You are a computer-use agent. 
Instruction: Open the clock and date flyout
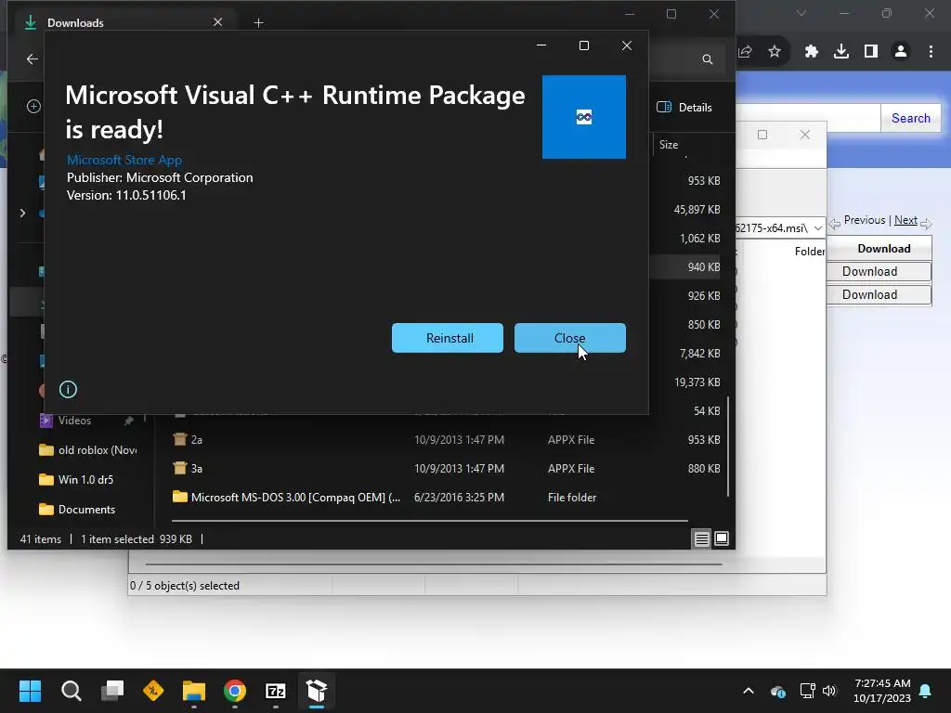click(x=882, y=691)
